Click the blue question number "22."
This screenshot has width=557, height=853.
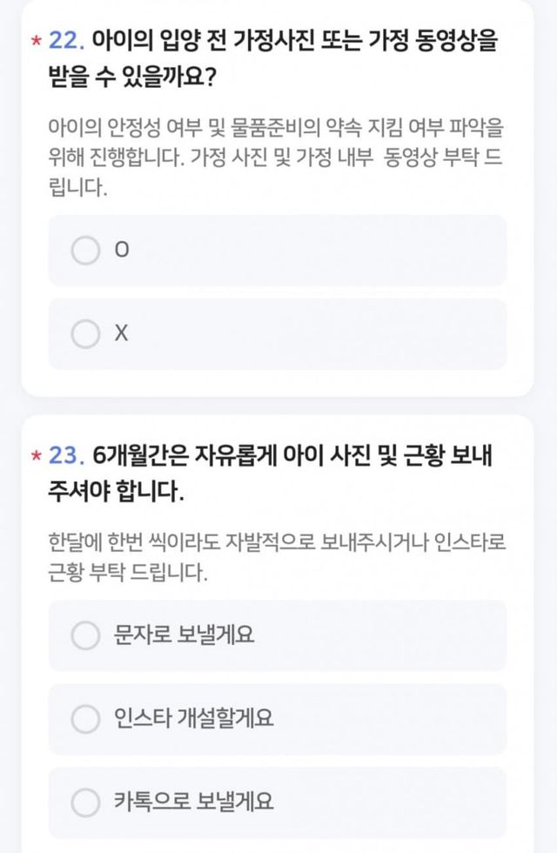(x=66, y=42)
